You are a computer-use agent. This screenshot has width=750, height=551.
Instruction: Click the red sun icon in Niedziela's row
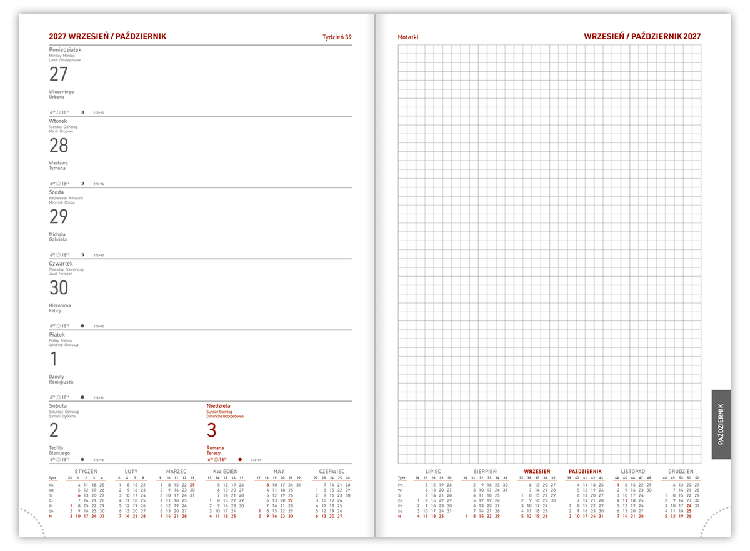(216, 460)
